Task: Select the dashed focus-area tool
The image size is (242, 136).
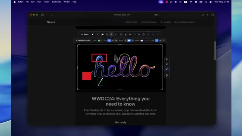Action: point(135,34)
